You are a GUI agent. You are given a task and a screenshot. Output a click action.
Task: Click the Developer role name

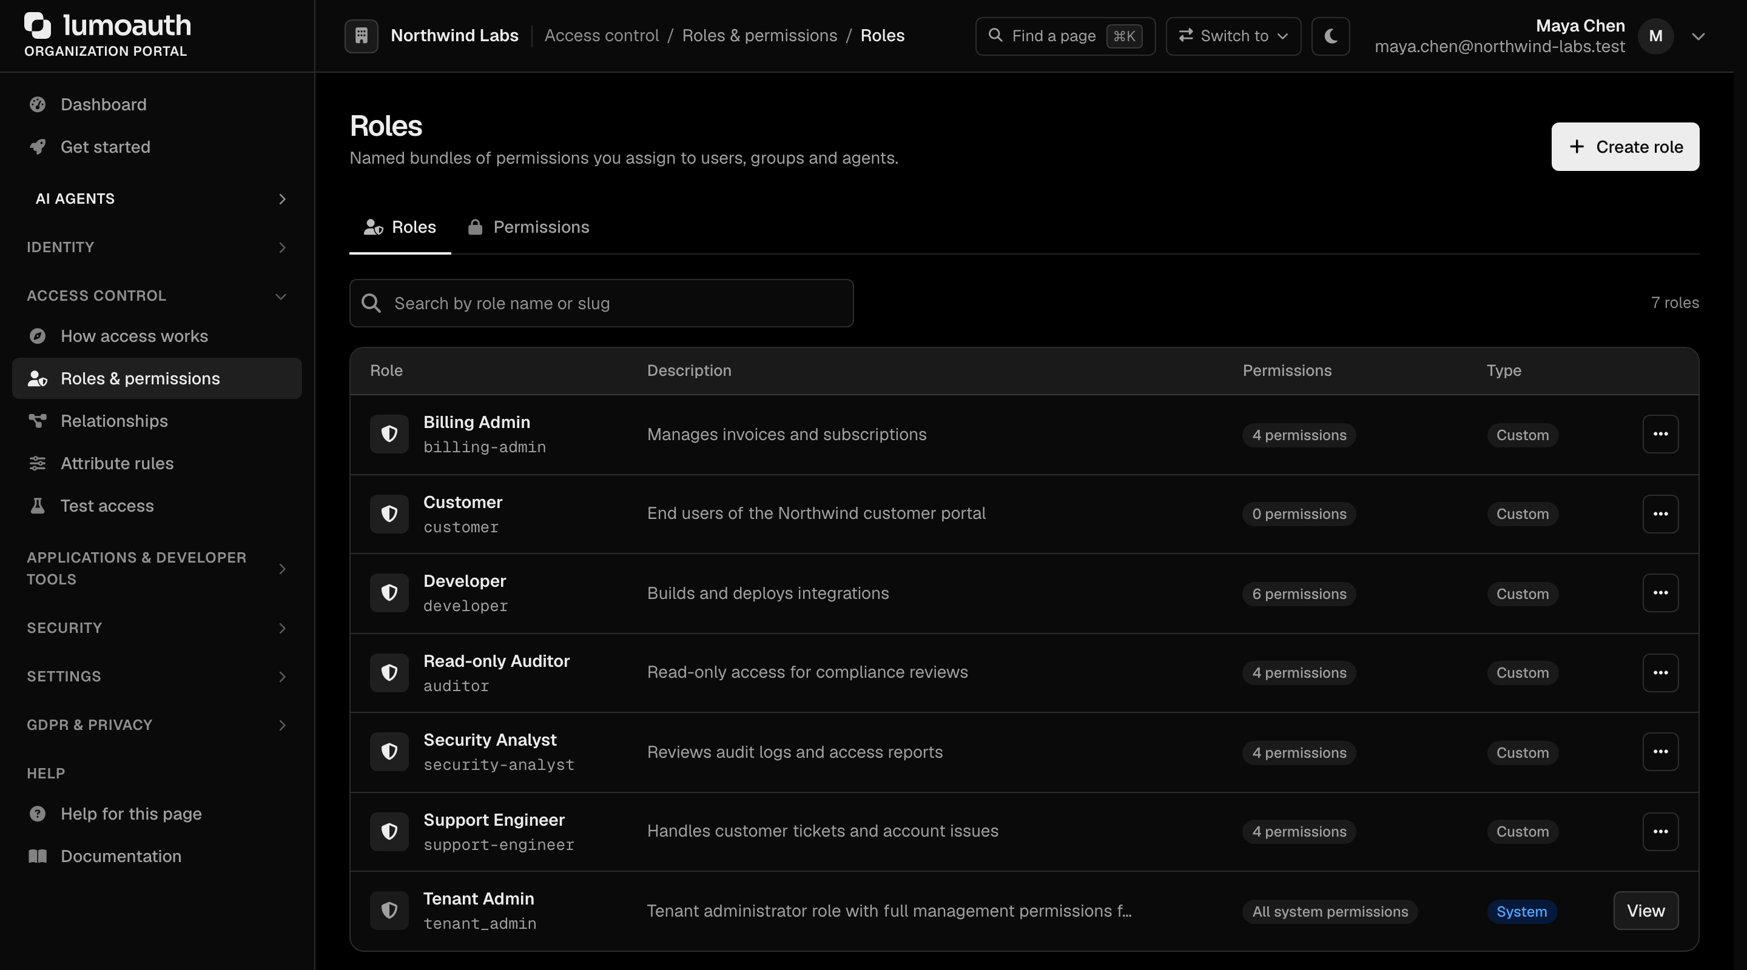465,581
